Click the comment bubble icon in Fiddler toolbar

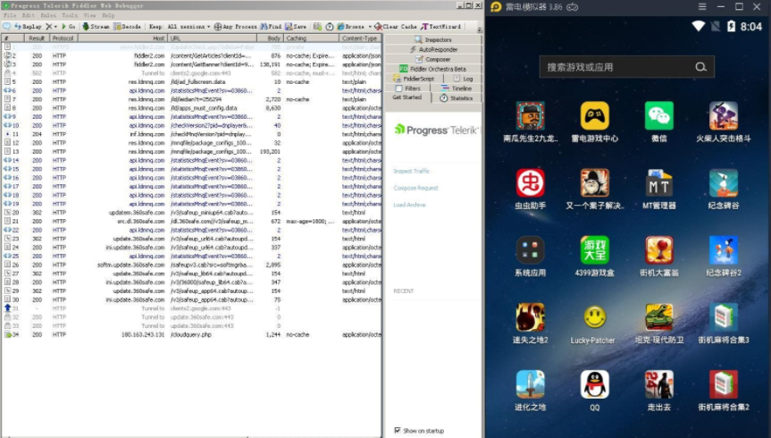pyautogui.click(x=7, y=26)
